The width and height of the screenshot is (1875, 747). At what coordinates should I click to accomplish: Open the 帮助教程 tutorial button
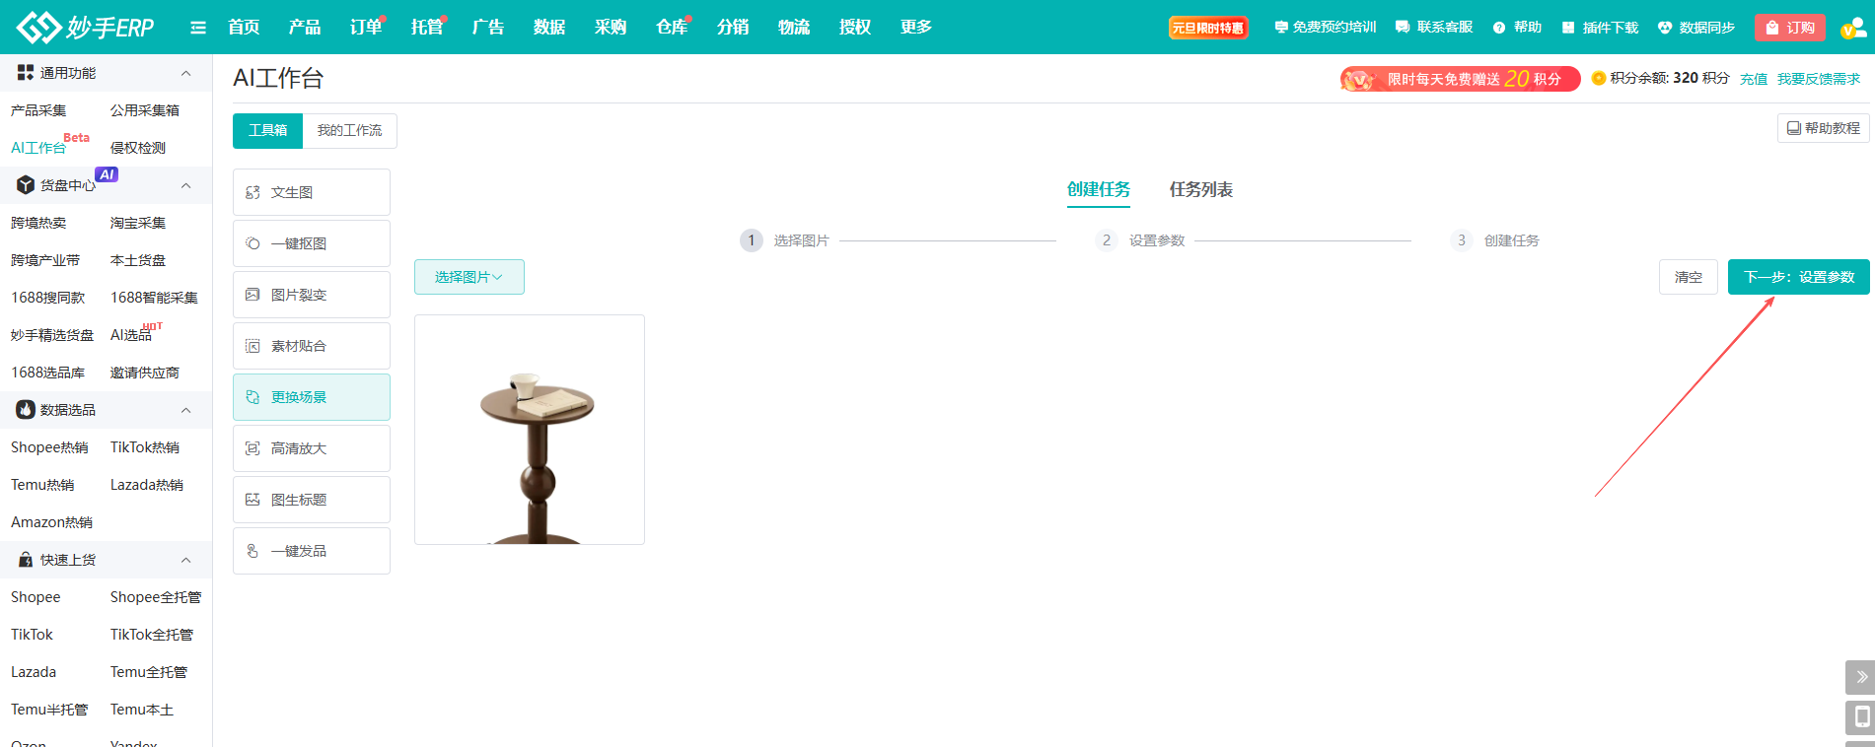[1824, 128]
